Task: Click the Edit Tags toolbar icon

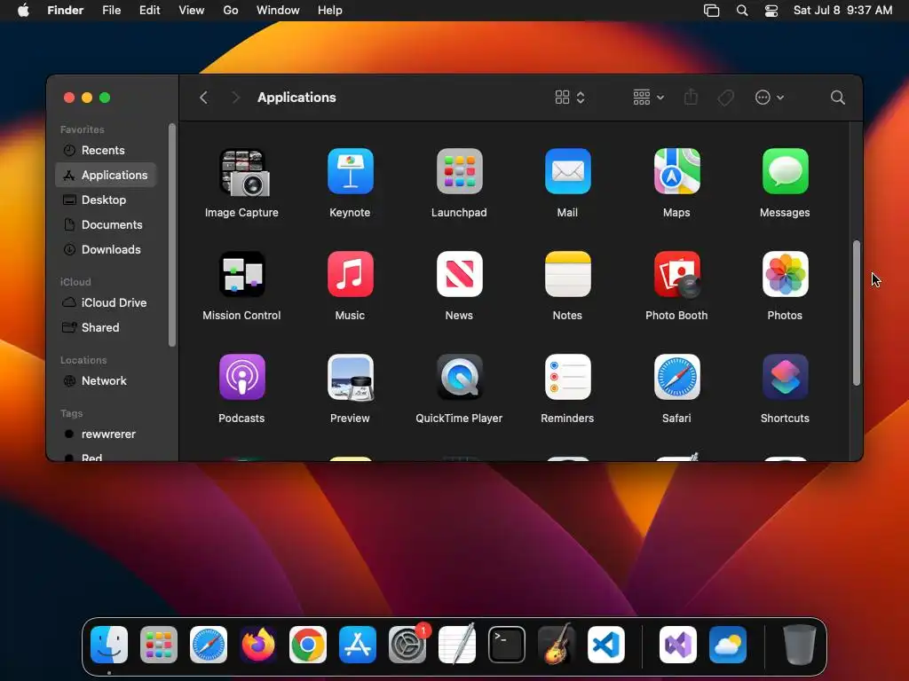Action: pyautogui.click(x=725, y=98)
